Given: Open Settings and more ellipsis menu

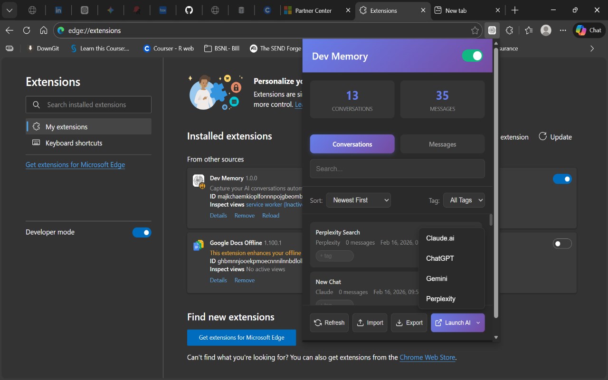Looking at the screenshot, I should (563, 30).
